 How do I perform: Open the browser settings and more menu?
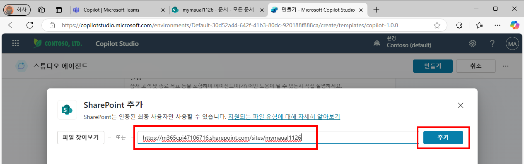(497, 25)
